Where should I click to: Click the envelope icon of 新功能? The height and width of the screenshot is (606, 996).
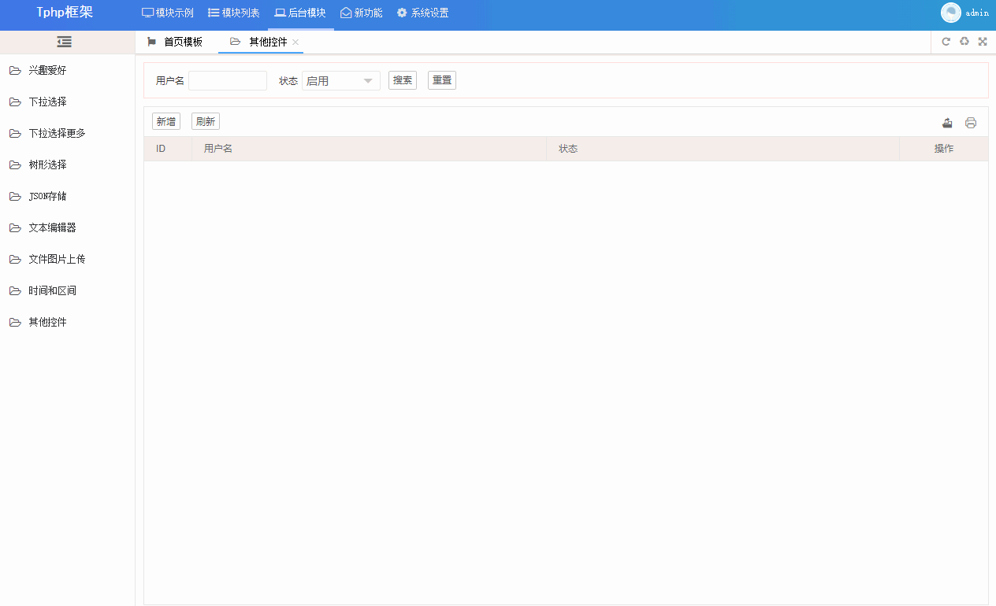346,13
